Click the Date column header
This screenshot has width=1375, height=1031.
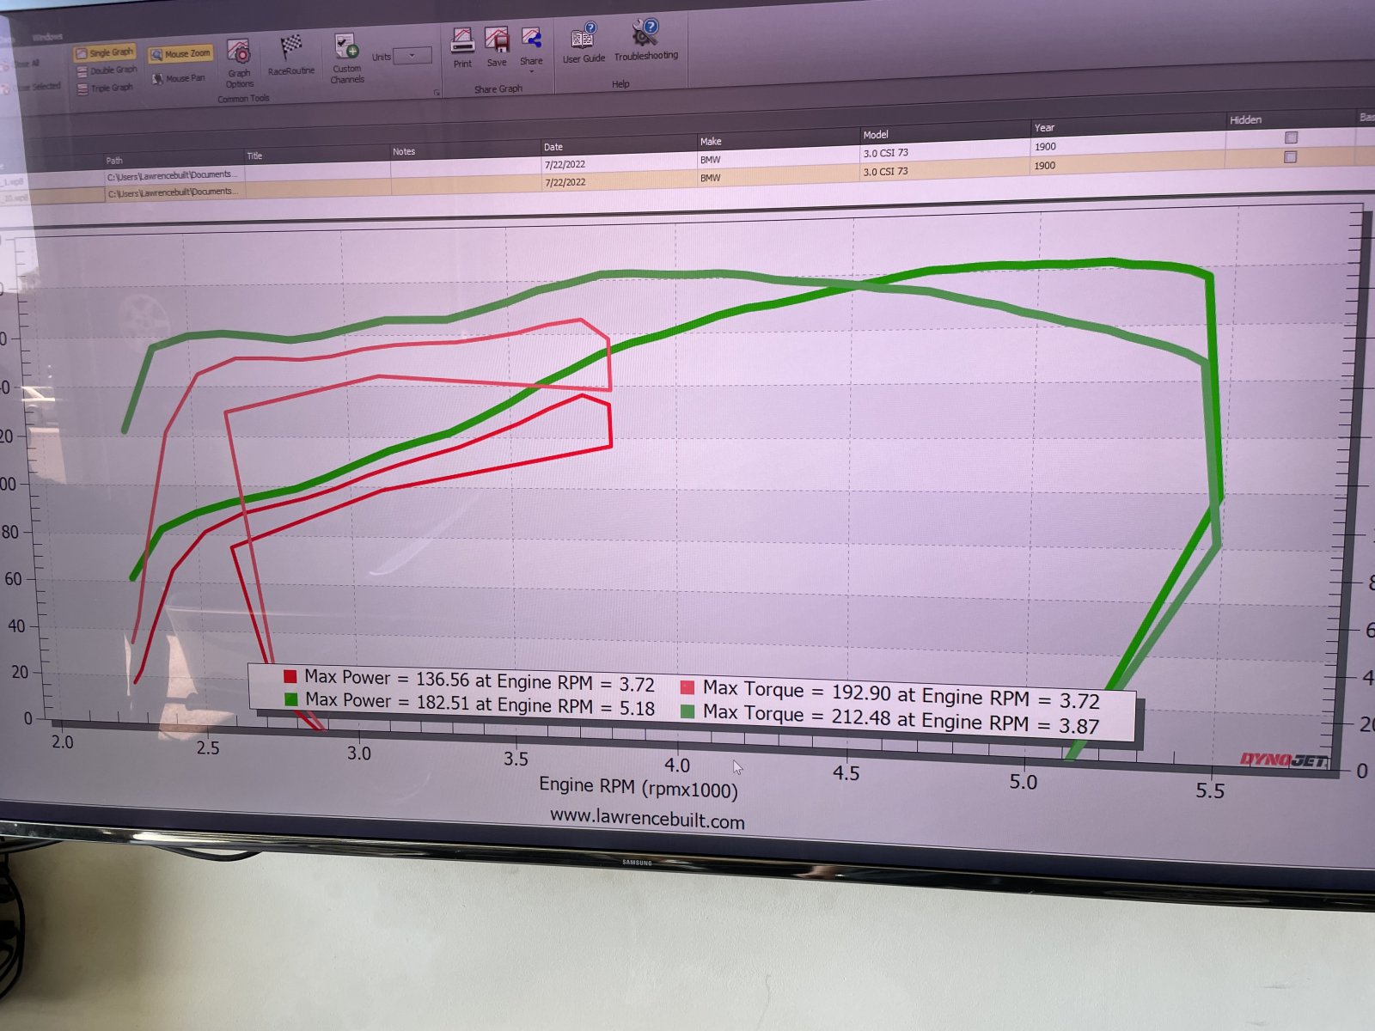point(553,147)
